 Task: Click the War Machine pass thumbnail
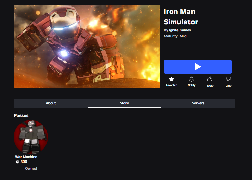[x=31, y=137]
